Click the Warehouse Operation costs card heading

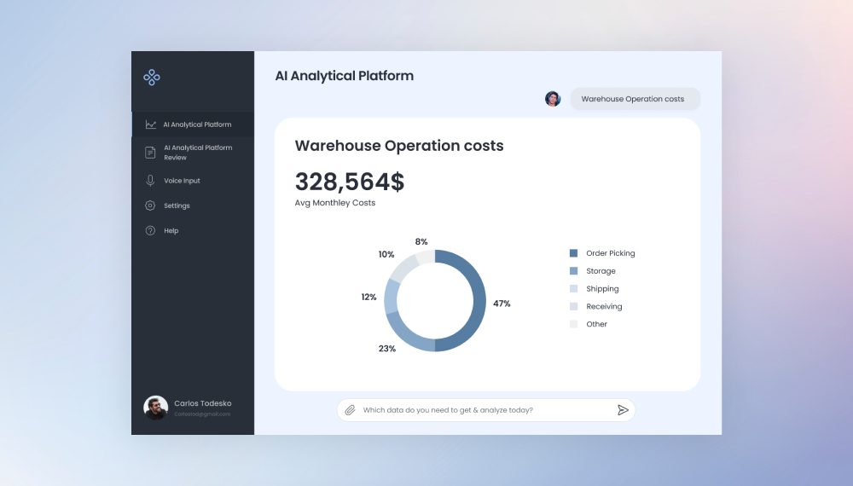(399, 146)
